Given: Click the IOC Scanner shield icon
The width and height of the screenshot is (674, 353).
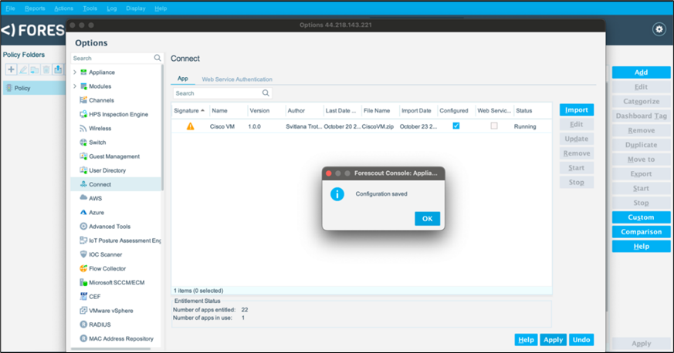Looking at the screenshot, I should (83, 254).
